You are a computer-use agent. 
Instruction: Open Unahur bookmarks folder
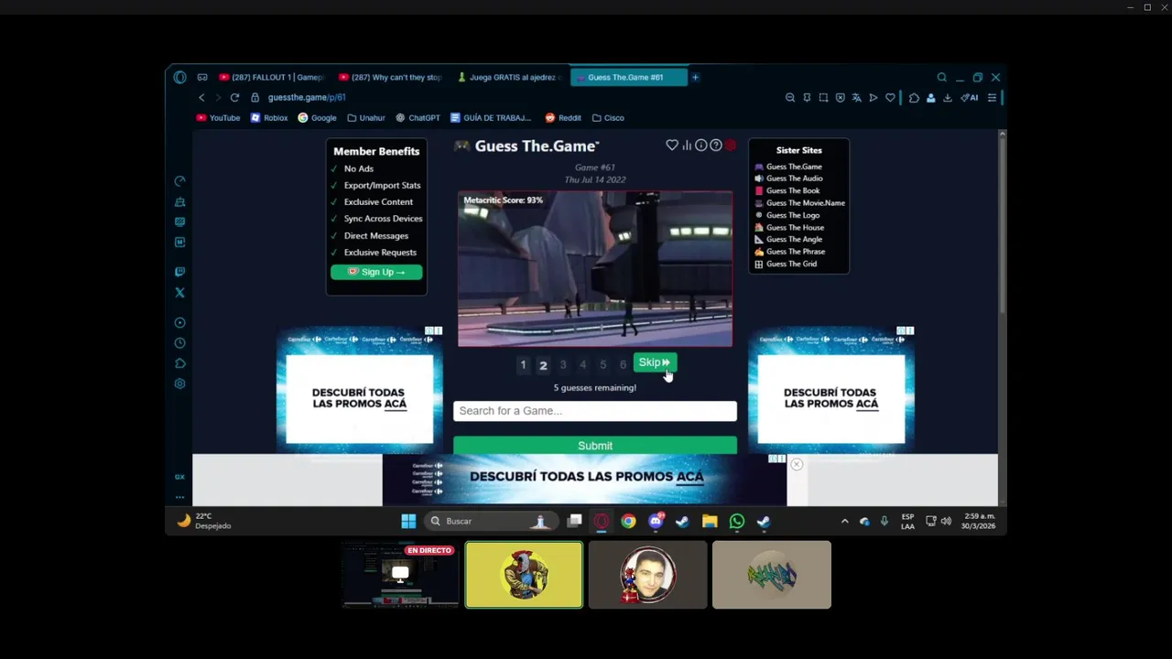point(365,117)
